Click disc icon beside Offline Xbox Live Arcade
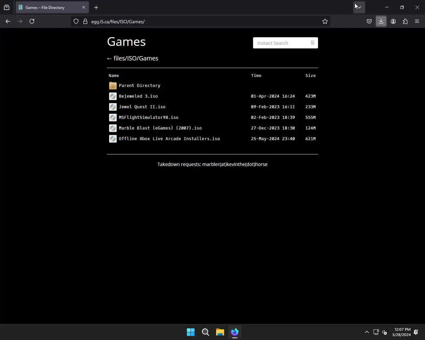Viewport: 425px width, 340px height. click(x=113, y=139)
